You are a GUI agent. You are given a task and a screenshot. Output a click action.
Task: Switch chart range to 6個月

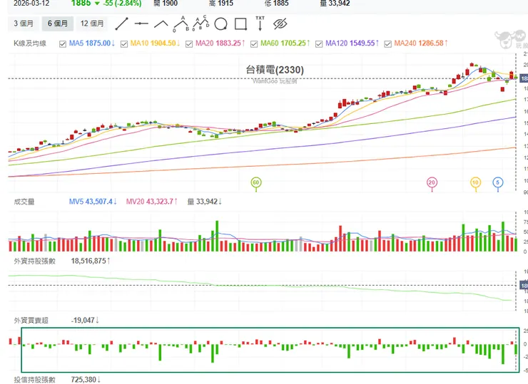(x=58, y=24)
